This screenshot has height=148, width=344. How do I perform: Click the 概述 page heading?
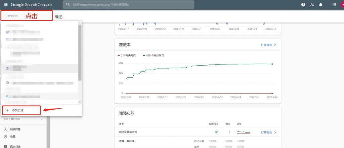coord(58,17)
